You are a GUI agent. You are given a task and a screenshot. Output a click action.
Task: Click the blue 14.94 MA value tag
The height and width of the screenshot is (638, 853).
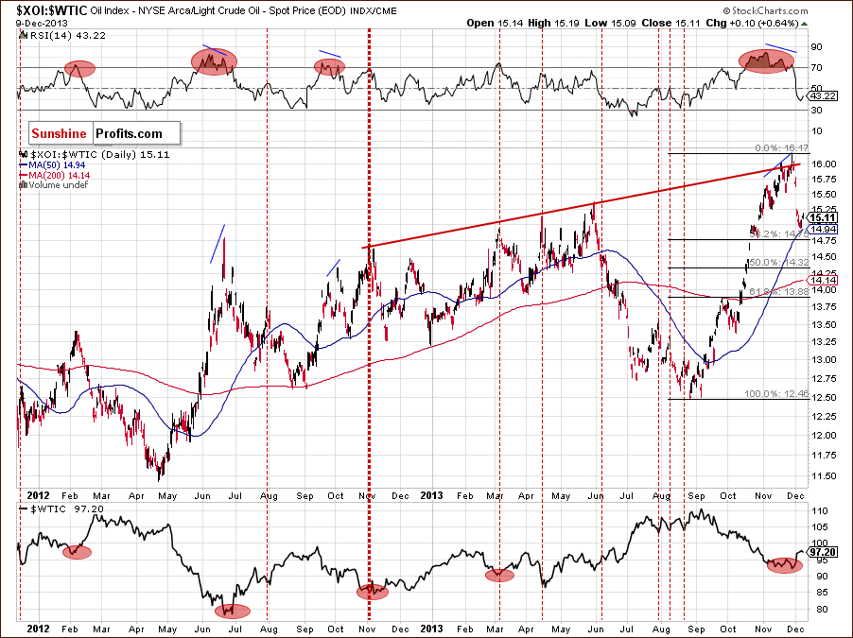pos(823,229)
